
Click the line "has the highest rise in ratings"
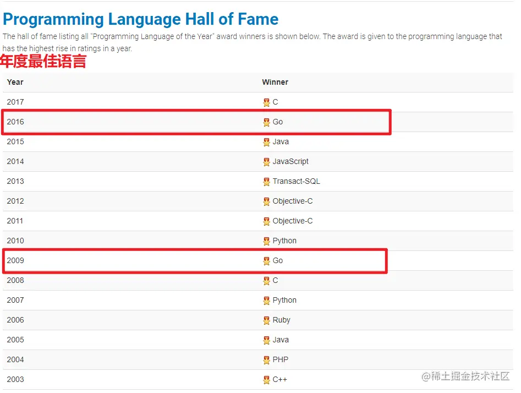click(68, 48)
